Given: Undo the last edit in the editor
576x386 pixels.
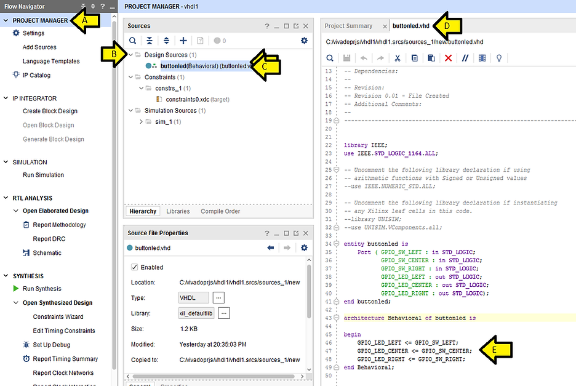Looking at the screenshot, I should [364, 57].
